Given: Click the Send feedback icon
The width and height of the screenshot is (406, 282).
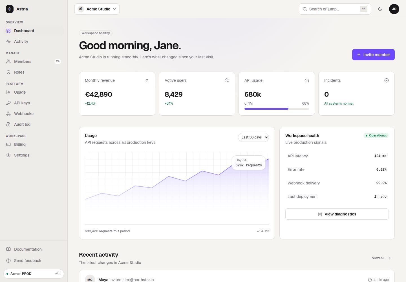Looking at the screenshot, I should point(8,261).
